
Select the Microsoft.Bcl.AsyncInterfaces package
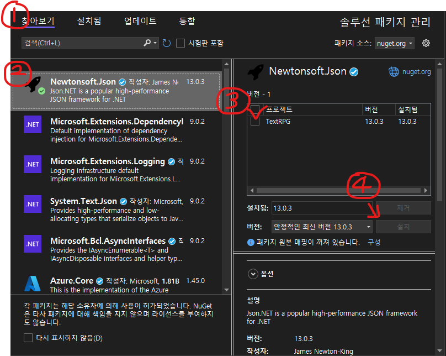coord(116,250)
